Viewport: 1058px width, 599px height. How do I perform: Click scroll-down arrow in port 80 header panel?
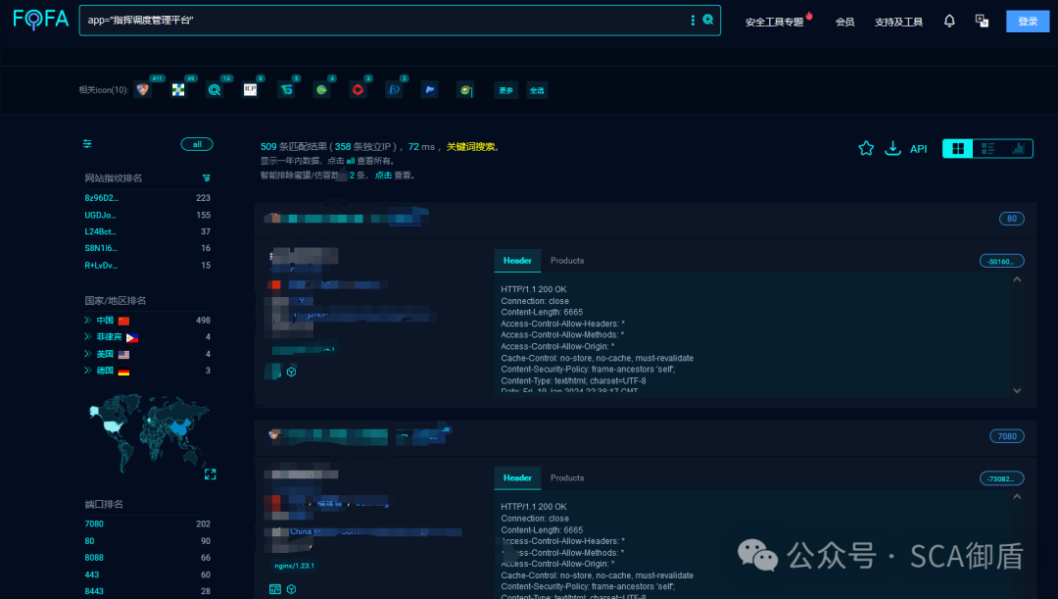1017,390
